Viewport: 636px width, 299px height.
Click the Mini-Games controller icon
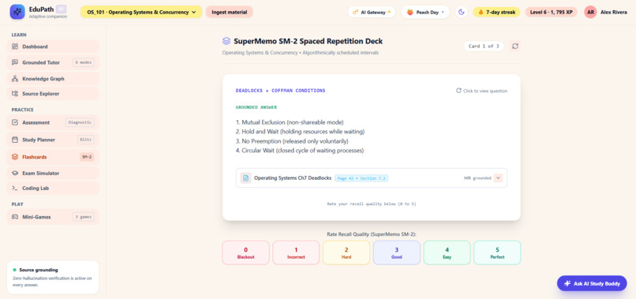coord(15,217)
